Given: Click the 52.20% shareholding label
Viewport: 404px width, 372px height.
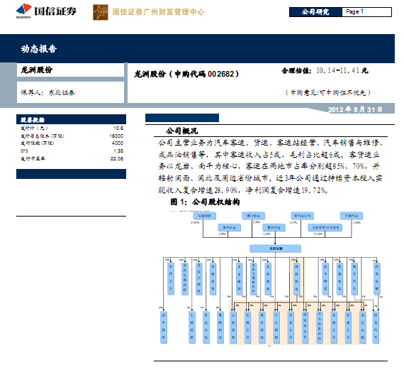Looking at the screenshot, I should pos(318,234).
